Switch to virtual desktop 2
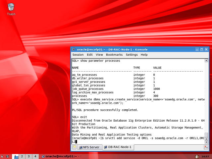 click(x=22, y=156)
